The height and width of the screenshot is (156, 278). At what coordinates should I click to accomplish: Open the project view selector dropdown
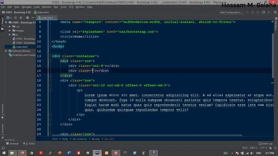[9, 18]
